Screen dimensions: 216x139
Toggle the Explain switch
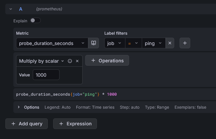pos(35,21)
